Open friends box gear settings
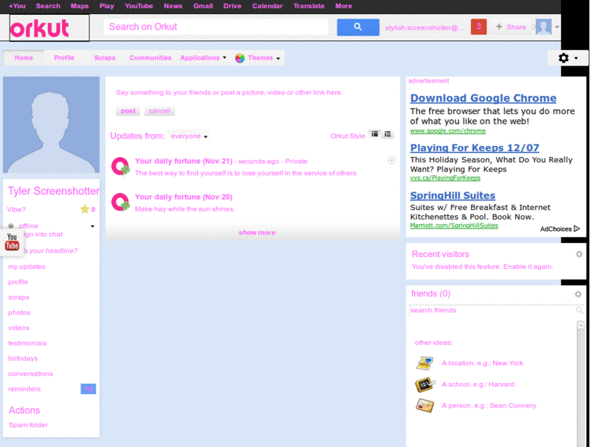Screen dimensions: 597x447 pyautogui.click(x=578, y=294)
